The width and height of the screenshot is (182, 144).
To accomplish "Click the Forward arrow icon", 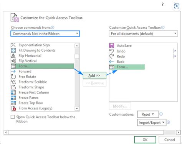I will pyautogui.click(x=13, y=71).
